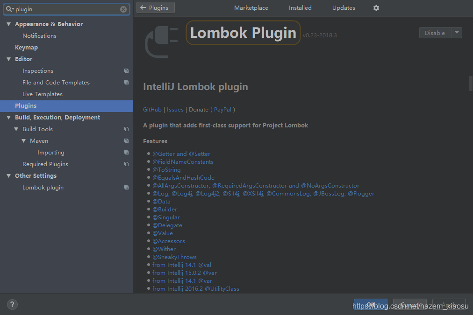Viewport: 473px width, 315px height.
Task: Open the @Accessors link
Action: [169, 241]
